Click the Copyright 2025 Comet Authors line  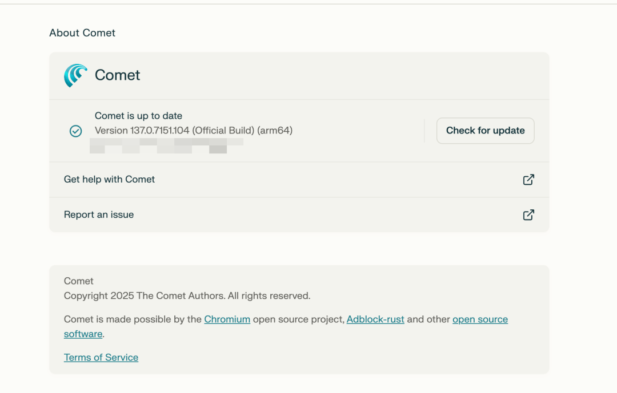click(x=187, y=296)
